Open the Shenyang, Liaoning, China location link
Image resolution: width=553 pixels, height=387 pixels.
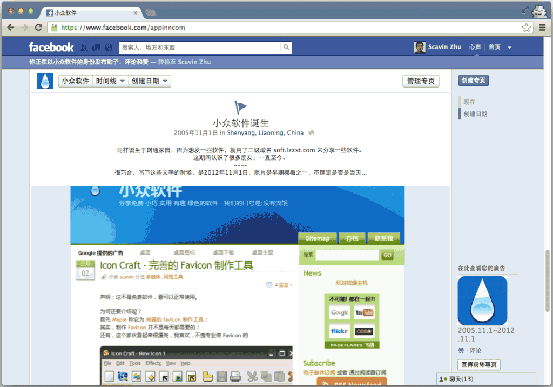point(265,133)
